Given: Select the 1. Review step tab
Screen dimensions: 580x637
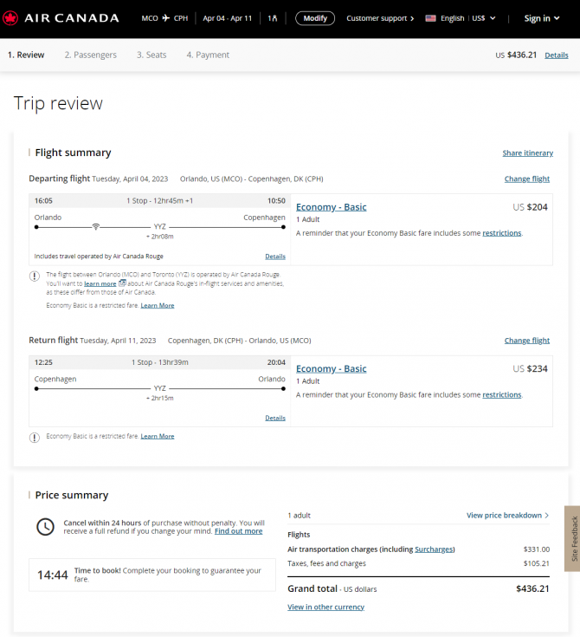Looking at the screenshot, I should 26,55.
